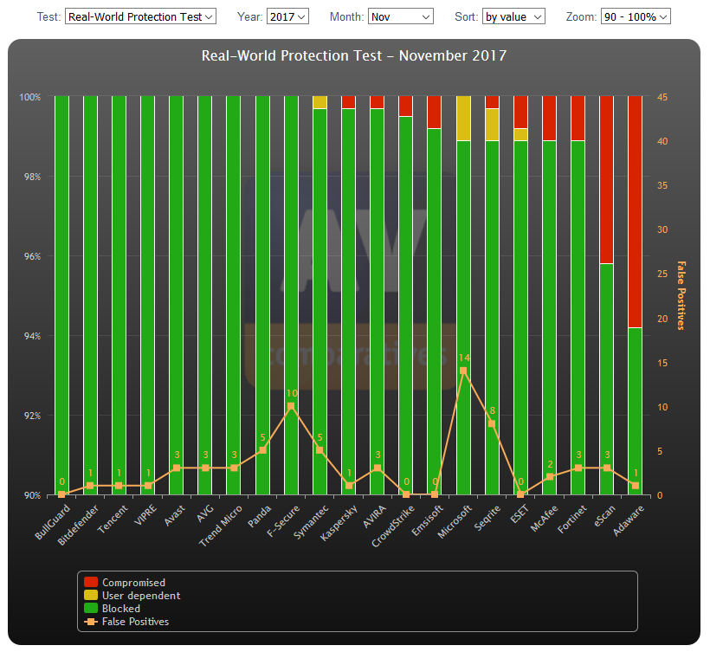Open the Year dropdown showing 2017
Image resolution: width=710 pixels, height=652 pixels.
coord(287,16)
